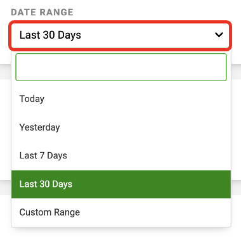Place cursor in empty dropdown search input
Image resolution: width=241 pixels, height=237 pixels.
[x=121, y=67]
